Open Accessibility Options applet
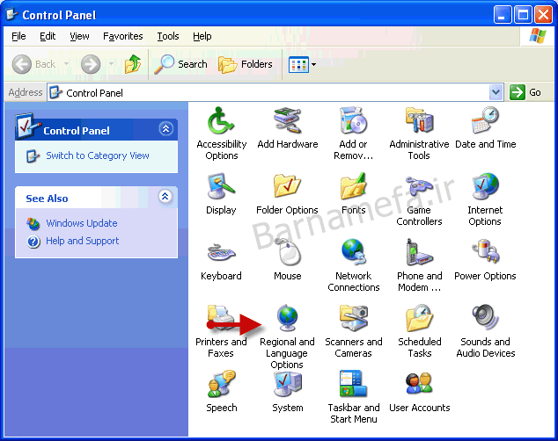Screen dimensions: 558x441 coord(221,121)
